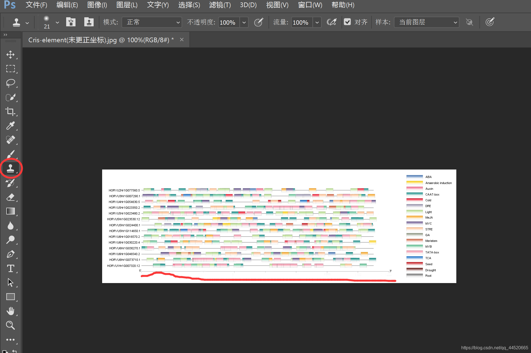Open the Clone Source panel button
Screen dimensions: 531x353
click(89, 22)
